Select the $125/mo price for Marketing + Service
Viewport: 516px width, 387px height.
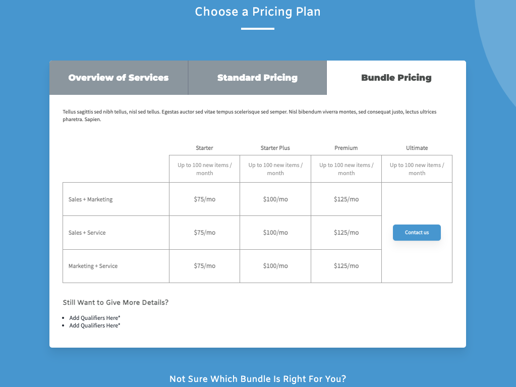tap(346, 266)
